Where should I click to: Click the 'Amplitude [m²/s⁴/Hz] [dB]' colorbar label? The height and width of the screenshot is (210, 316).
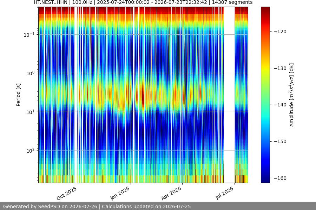tap(291, 95)
